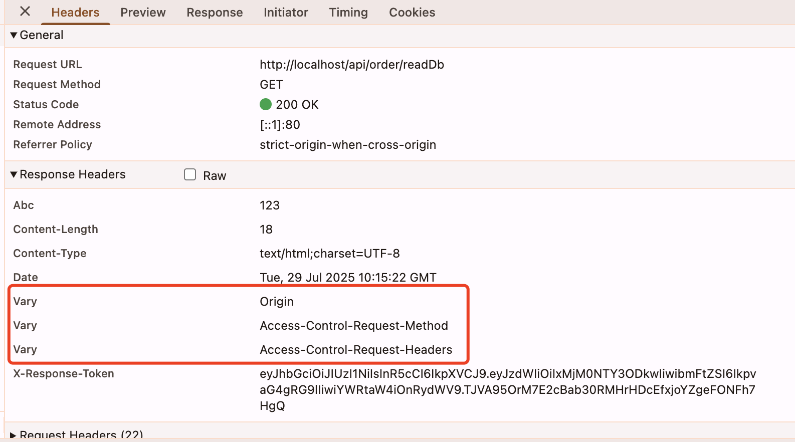Click the Content-Type value text/html;charset=UTF-8
The width and height of the screenshot is (795, 442).
(330, 254)
